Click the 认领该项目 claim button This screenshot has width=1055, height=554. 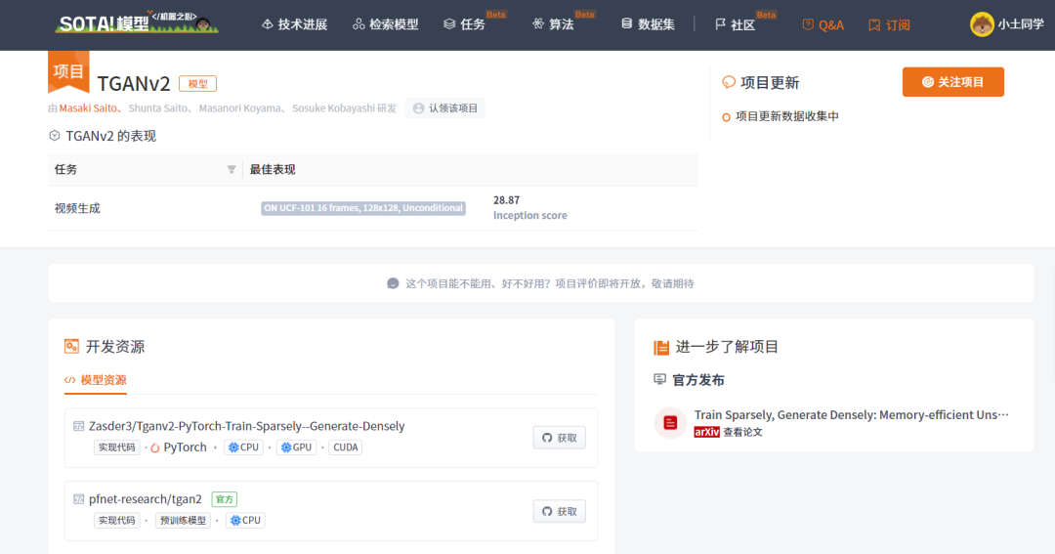click(445, 108)
